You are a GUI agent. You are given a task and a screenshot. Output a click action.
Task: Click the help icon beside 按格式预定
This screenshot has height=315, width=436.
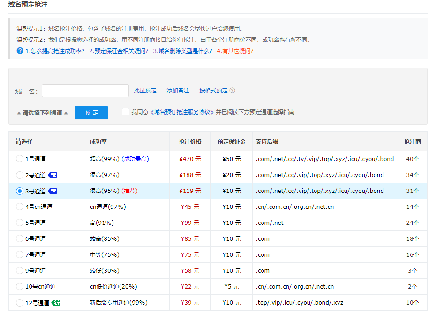tap(233, 90)
